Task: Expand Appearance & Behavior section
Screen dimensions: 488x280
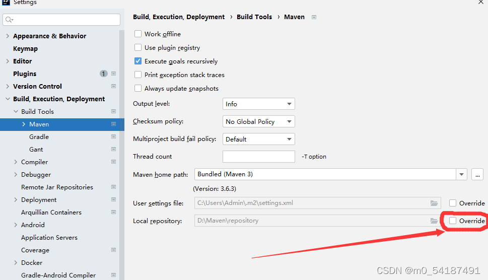Action: tap(8, 36)
